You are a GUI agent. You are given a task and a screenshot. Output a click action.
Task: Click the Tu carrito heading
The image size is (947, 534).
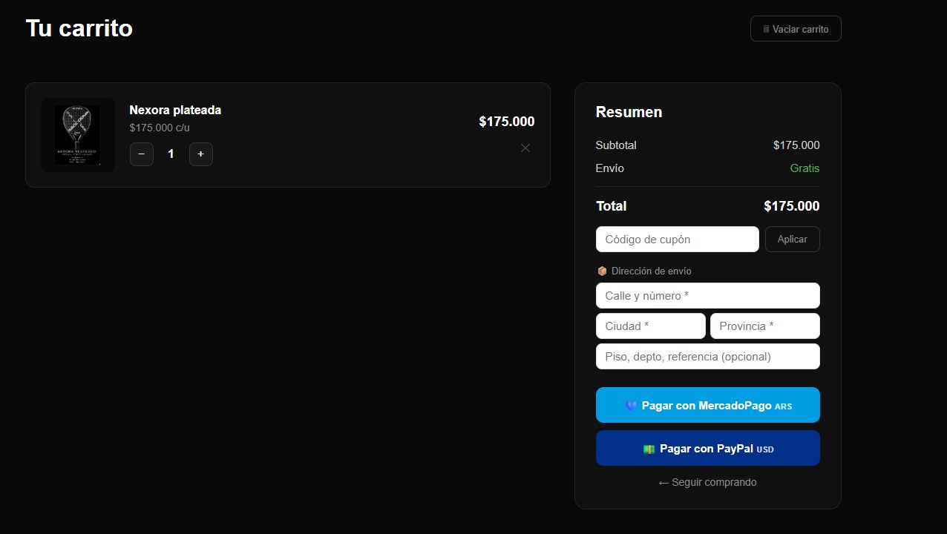79,28
